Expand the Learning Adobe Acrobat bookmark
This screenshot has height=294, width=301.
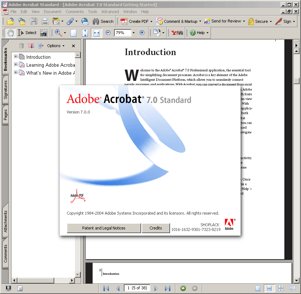coord(16,65)
